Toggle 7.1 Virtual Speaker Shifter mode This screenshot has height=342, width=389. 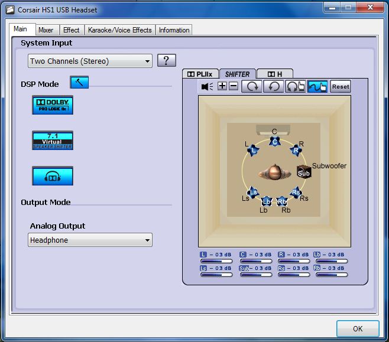[53, 141]
